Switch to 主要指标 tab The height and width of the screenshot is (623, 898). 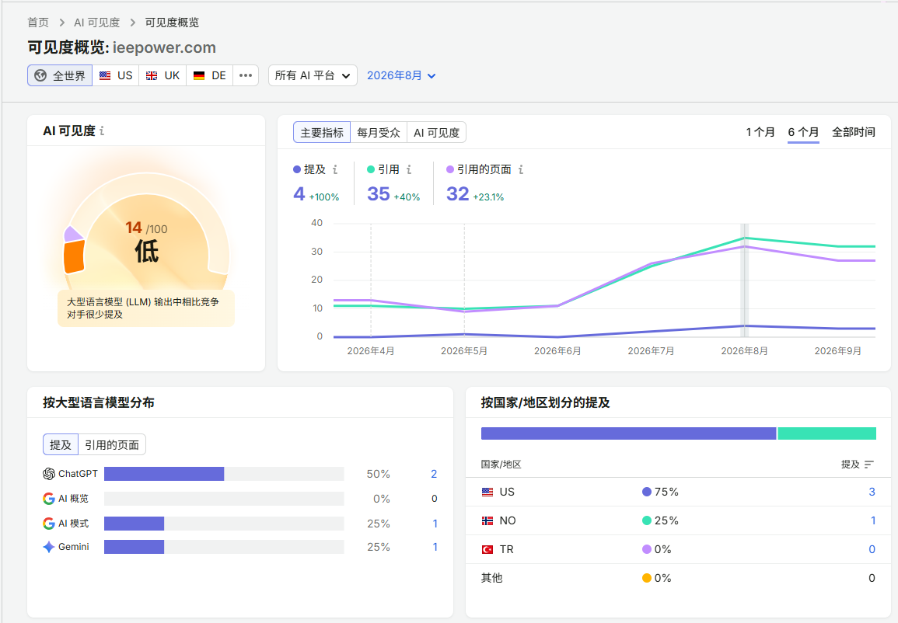[x=322, y=132]
